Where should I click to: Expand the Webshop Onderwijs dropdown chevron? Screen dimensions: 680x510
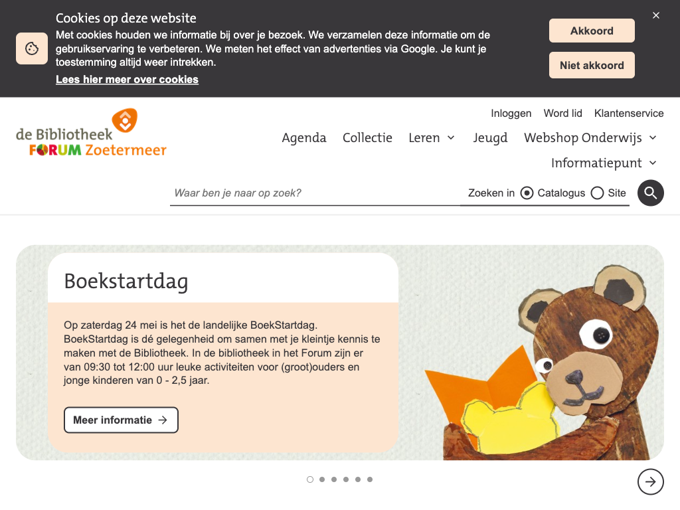click(x=653, y=138)
